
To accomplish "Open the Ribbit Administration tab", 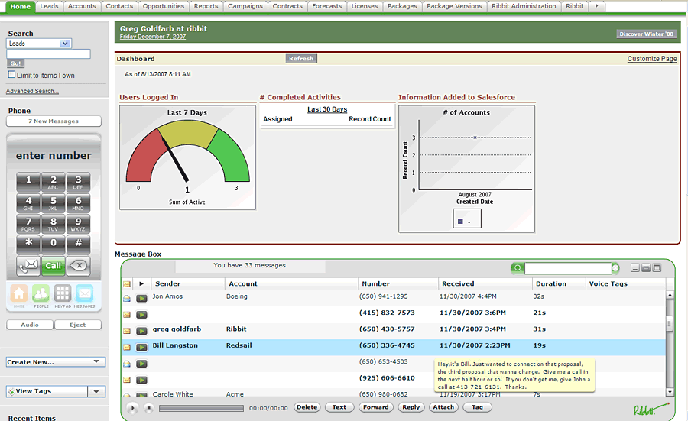I will coord(524,6).
